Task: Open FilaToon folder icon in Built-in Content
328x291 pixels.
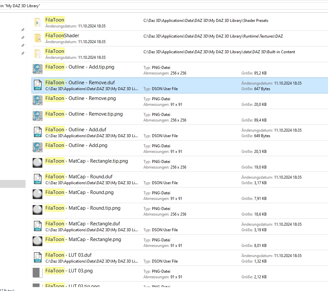Action: 38,54
